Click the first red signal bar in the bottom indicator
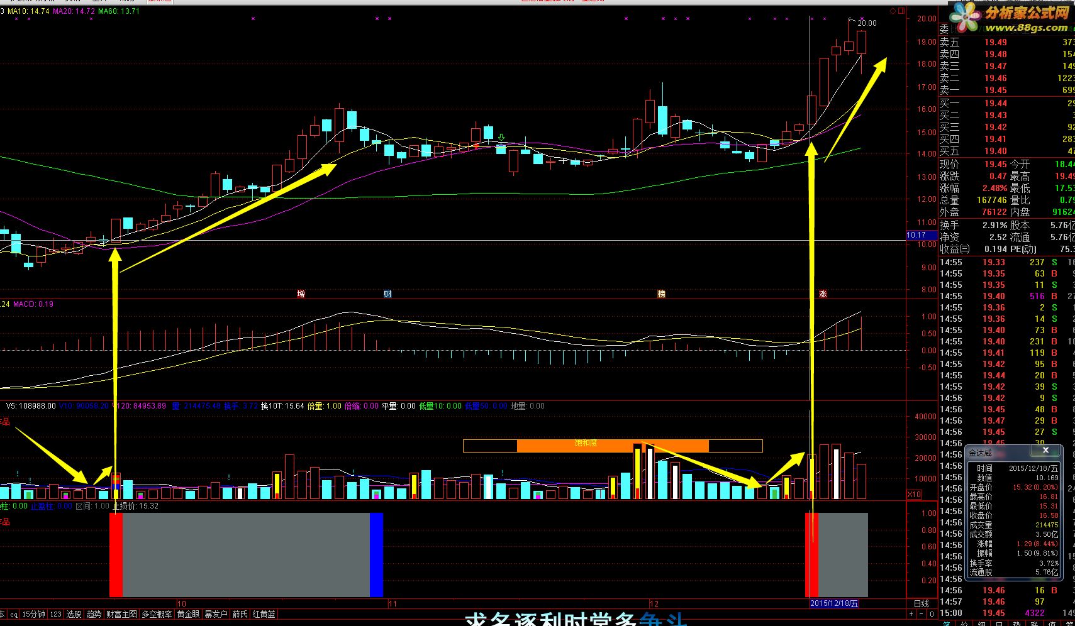 click(116, 554)
